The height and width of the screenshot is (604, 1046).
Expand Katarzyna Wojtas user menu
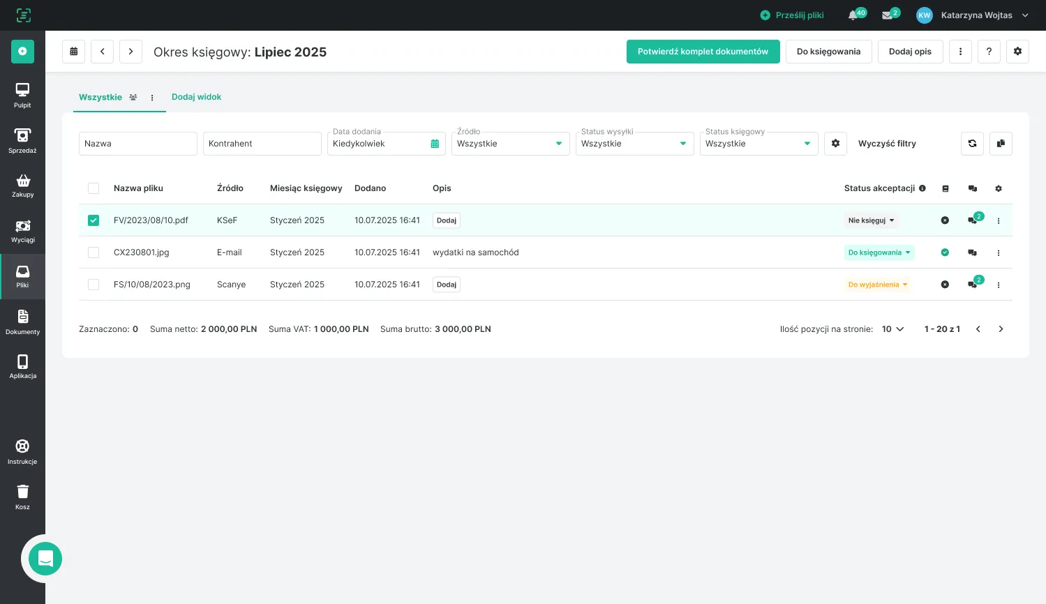pyautogui.click(x=973, y=15)
